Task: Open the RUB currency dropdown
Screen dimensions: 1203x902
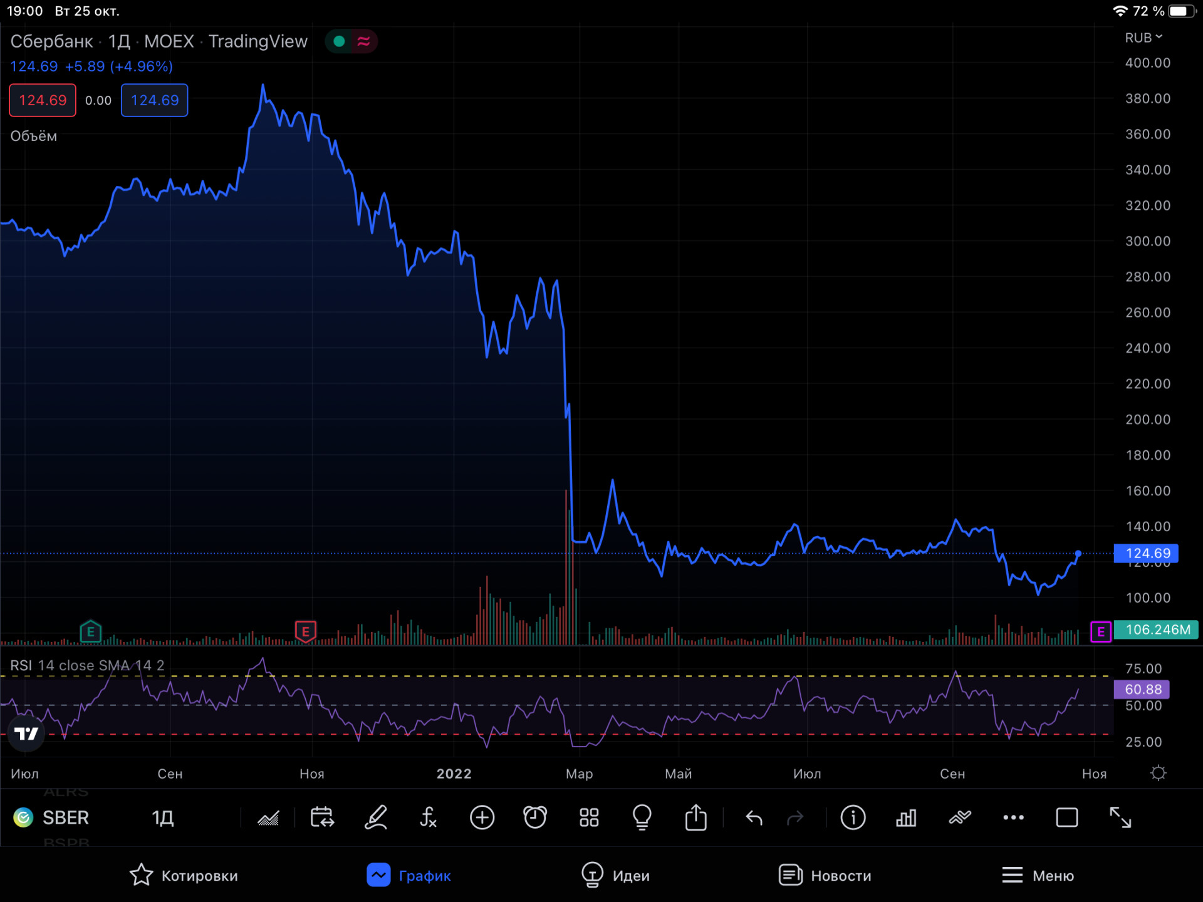Action: click(1143, 38)
